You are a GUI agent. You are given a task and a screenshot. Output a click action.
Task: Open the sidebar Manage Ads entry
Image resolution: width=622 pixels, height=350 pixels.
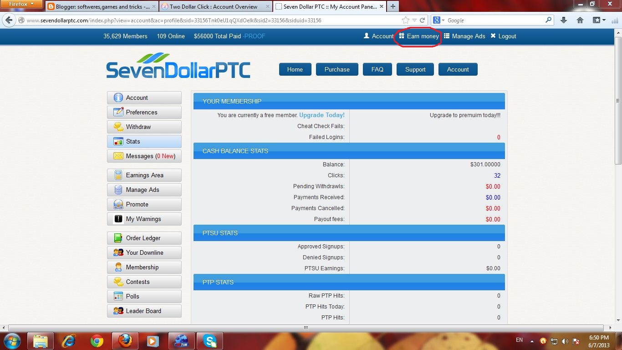pyautogui.click(x=144, y=190)
